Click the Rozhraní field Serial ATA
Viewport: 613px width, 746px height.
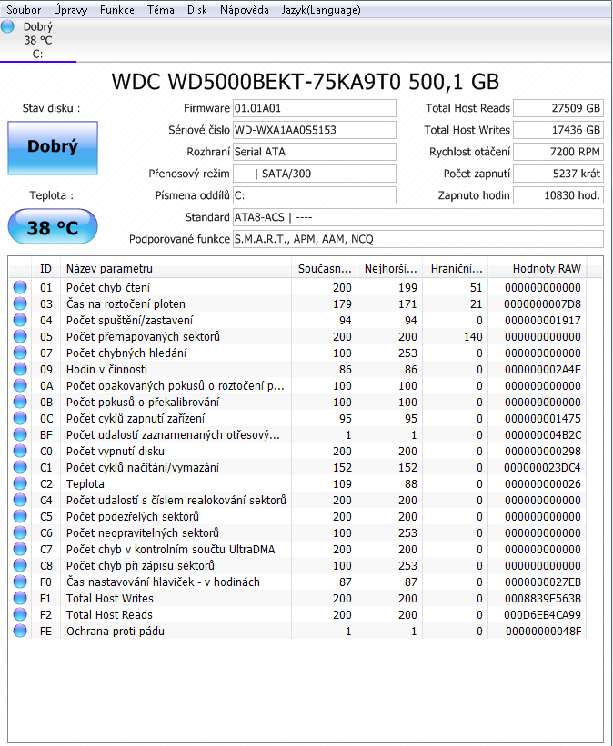click(314, 152)
